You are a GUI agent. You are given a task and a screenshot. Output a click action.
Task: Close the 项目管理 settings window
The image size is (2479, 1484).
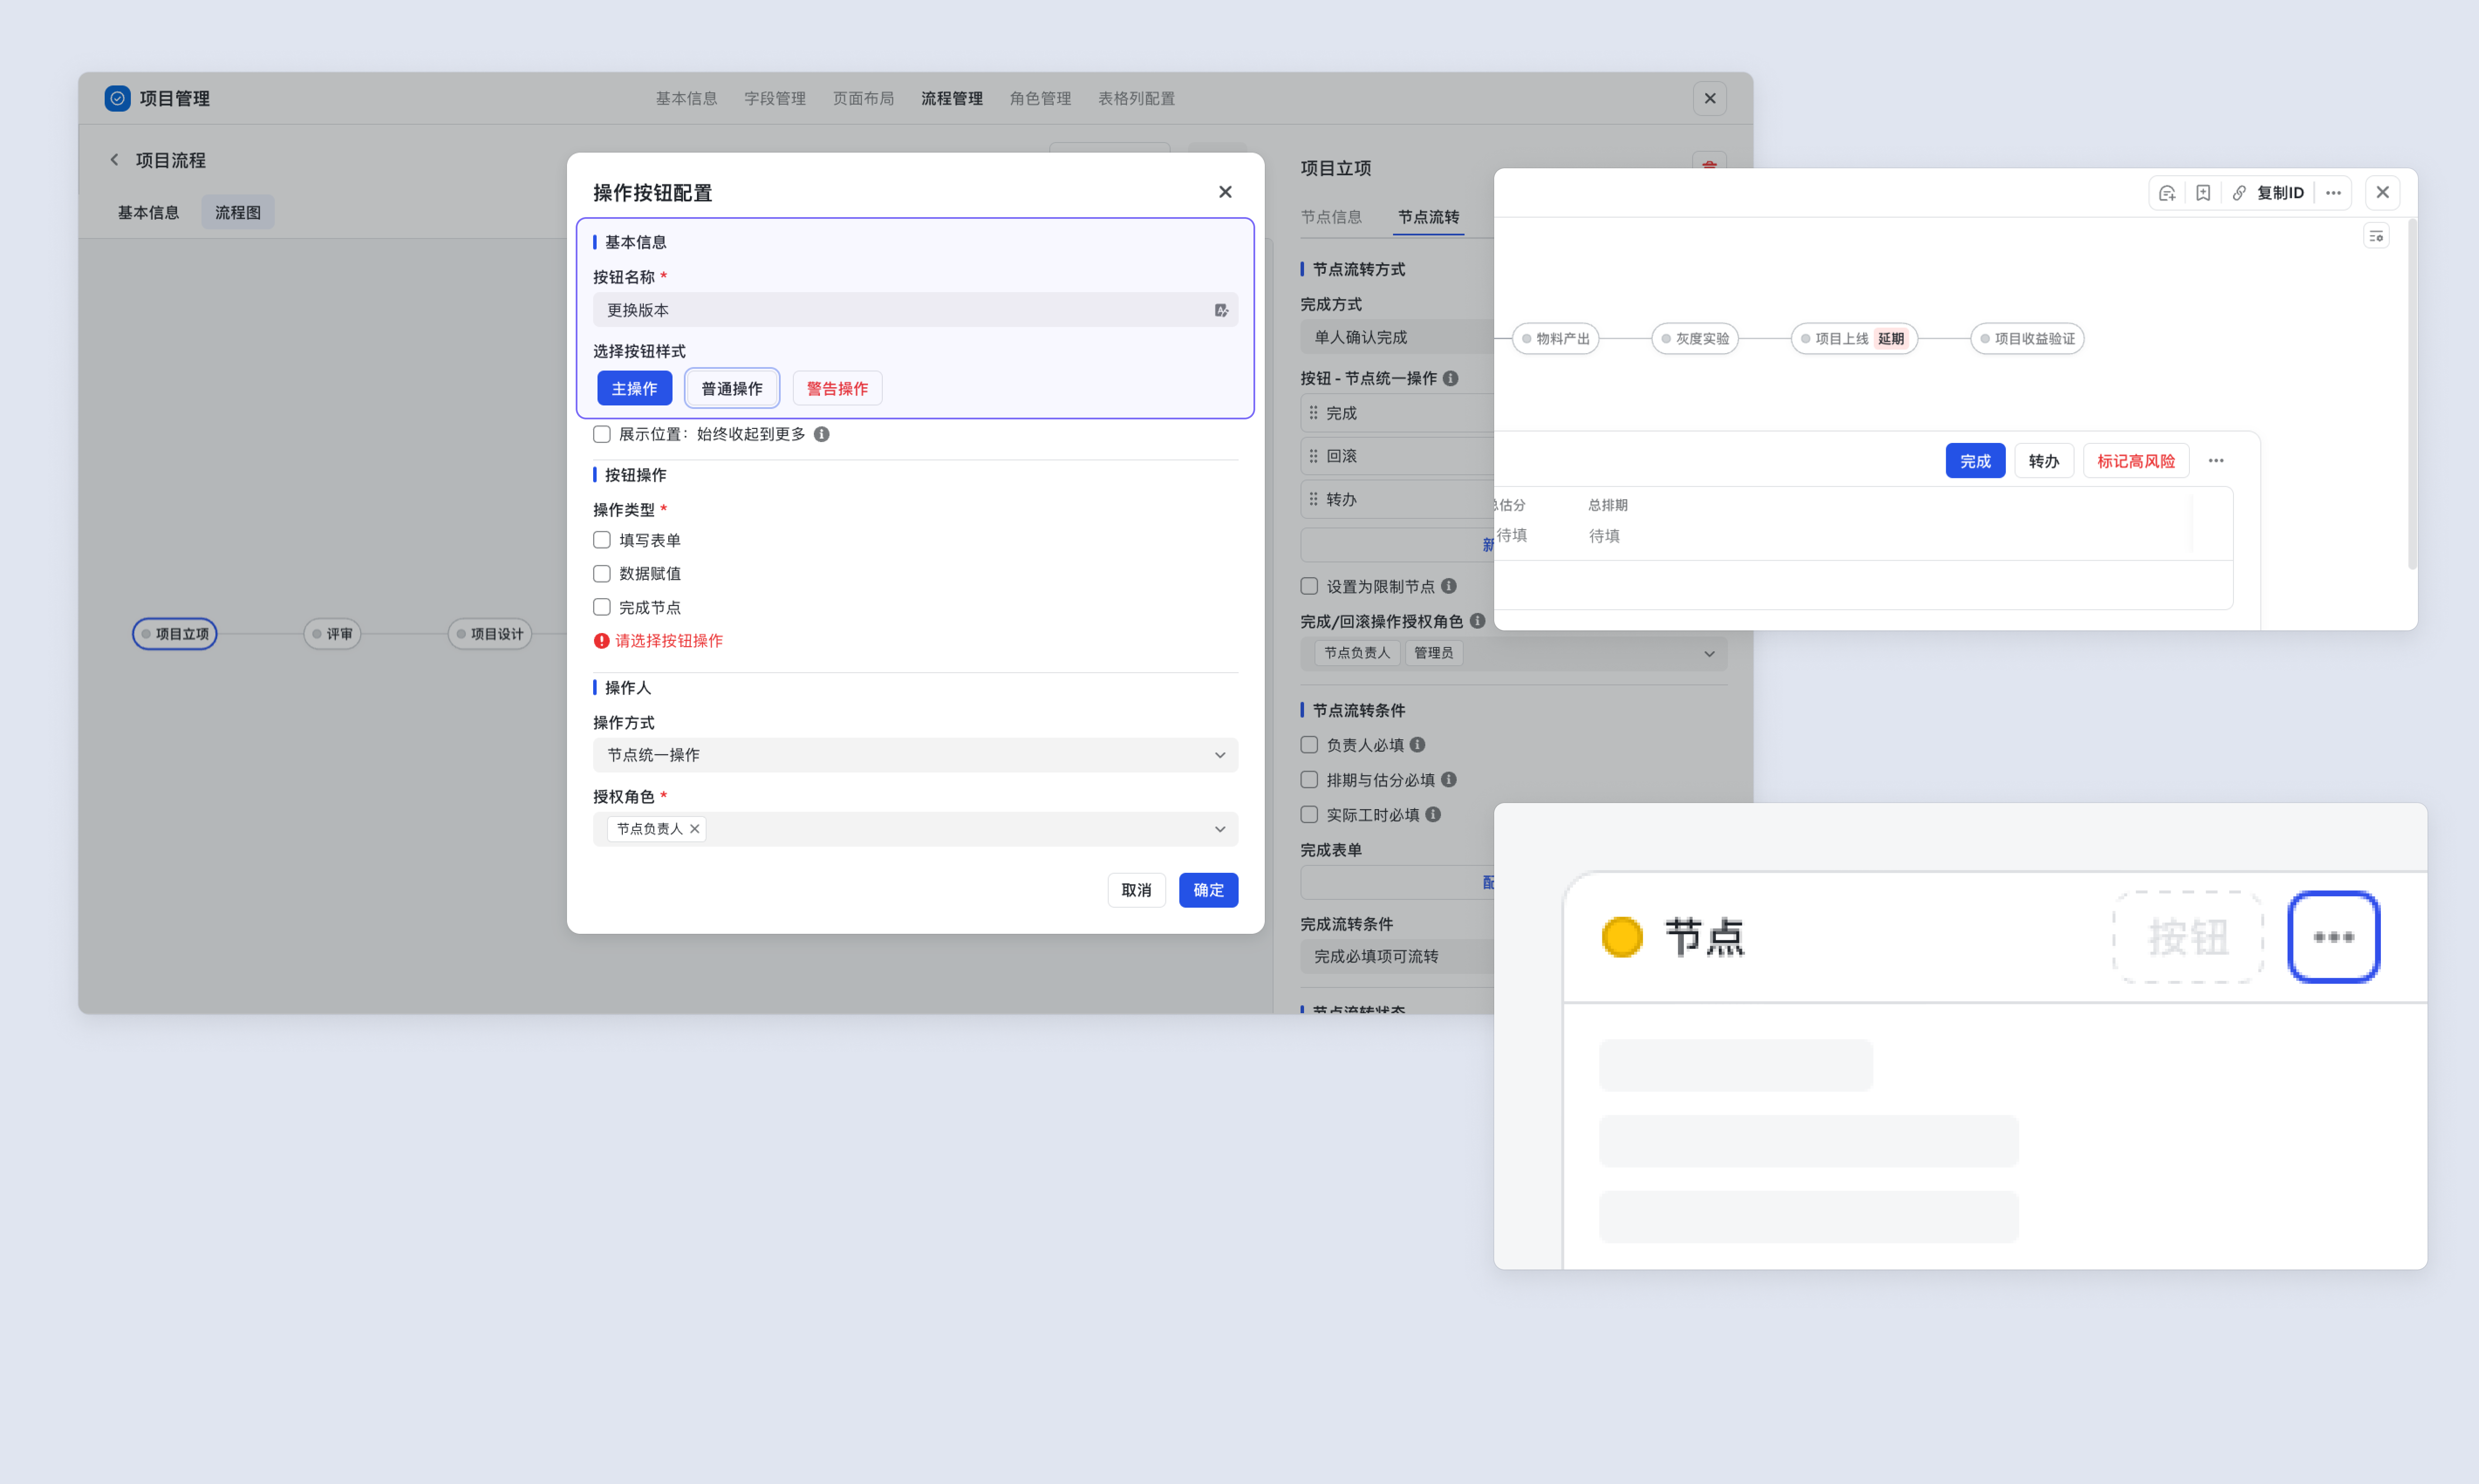[1710, 98]
